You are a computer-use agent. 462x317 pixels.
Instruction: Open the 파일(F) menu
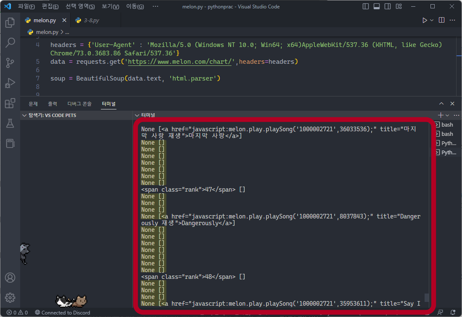pyautogui.click(x=26, y=6)
